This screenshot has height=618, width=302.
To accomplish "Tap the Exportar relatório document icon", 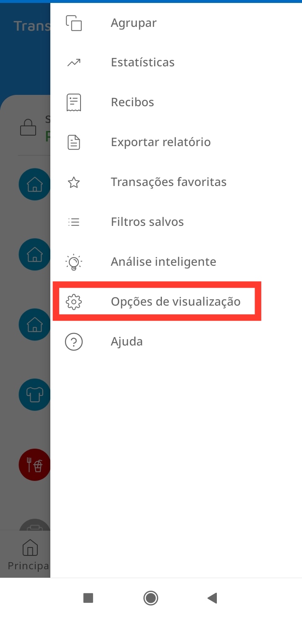I will [x=74, y=142].
